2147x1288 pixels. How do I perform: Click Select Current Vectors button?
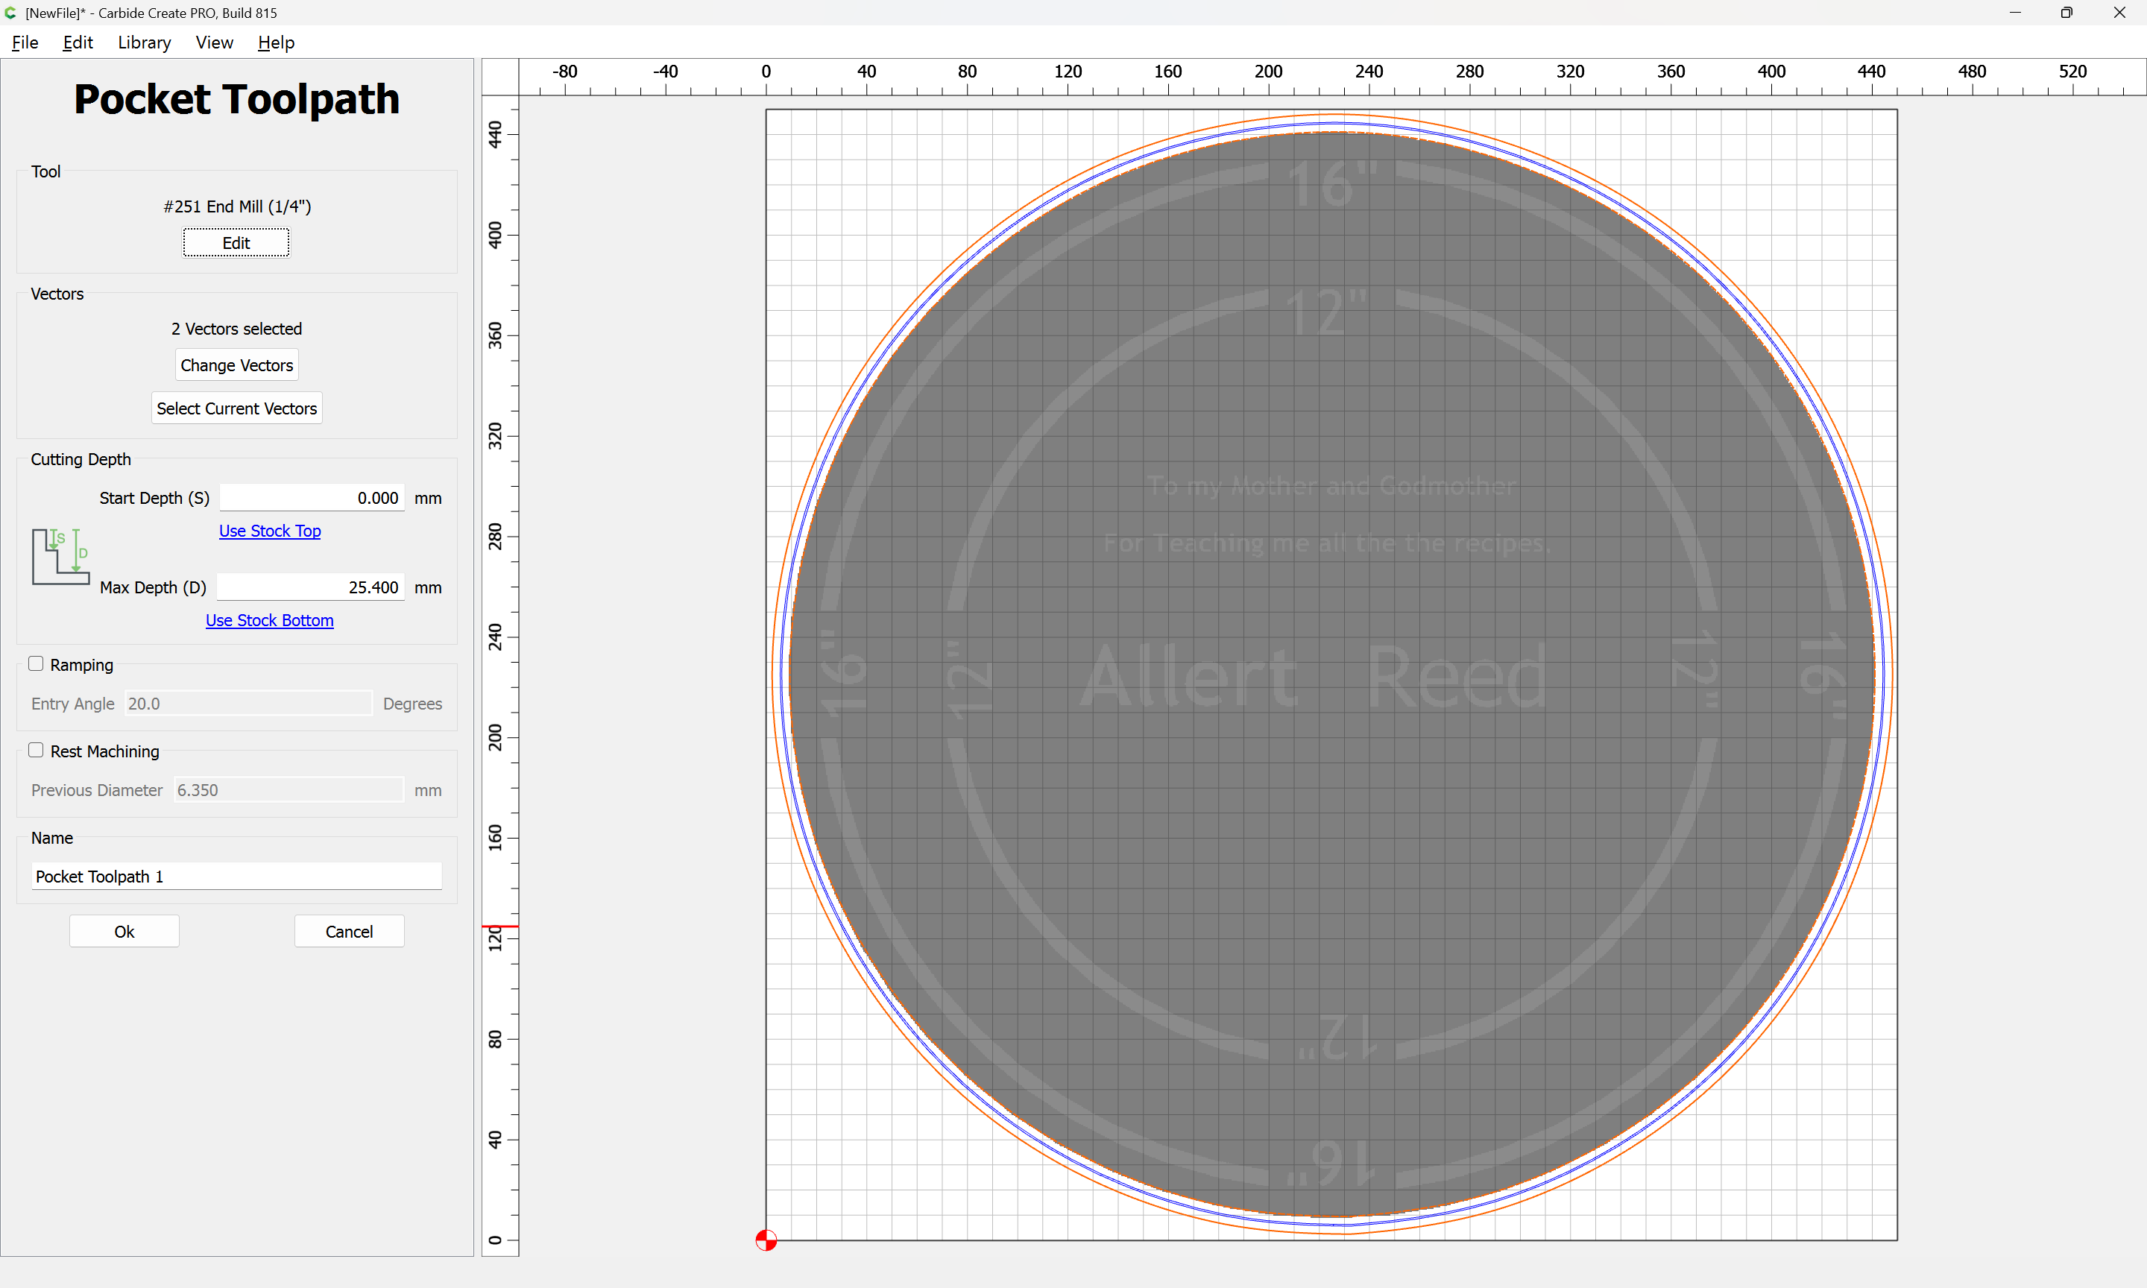pos(237,408)
